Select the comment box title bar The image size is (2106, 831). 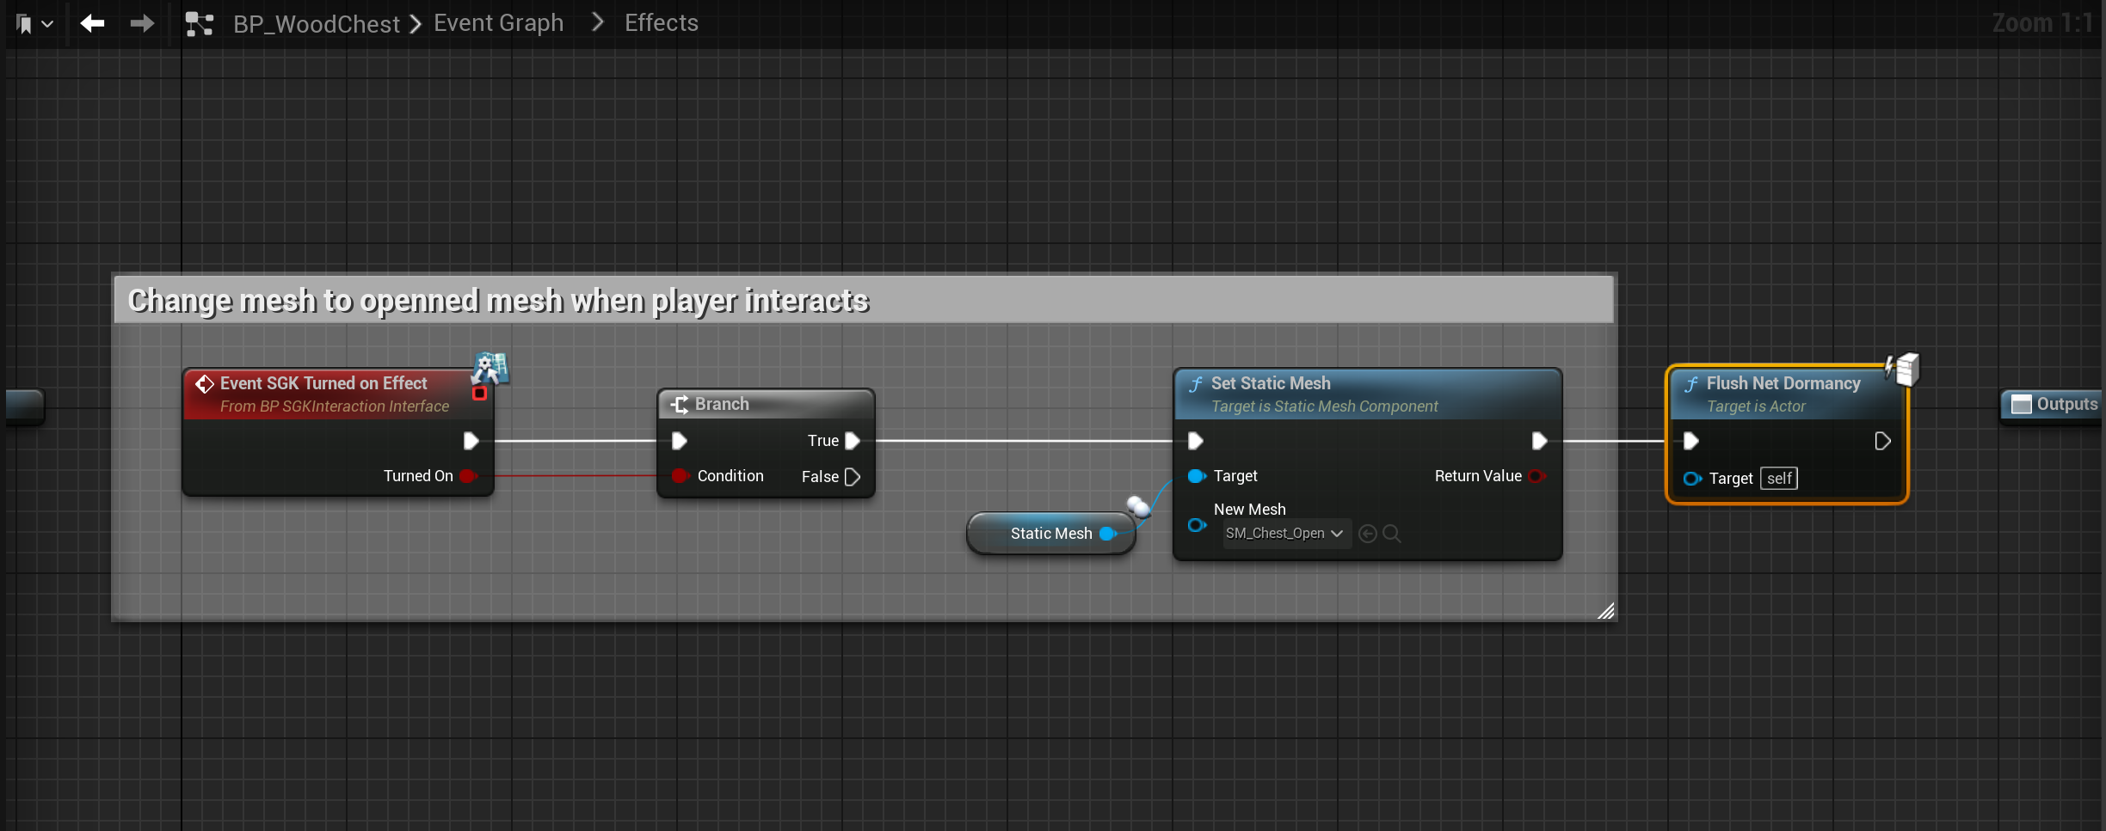pos(864,300)
